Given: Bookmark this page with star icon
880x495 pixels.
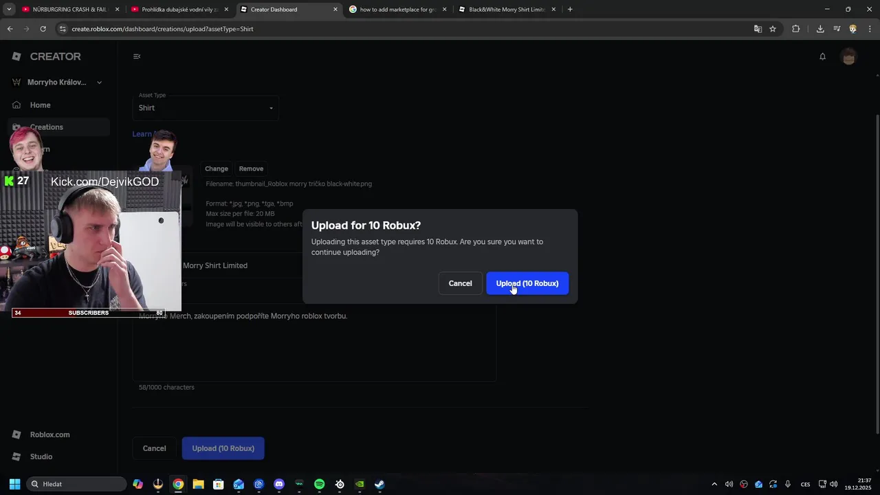Looking at the screenshot, I should click(x=773, y=29).
